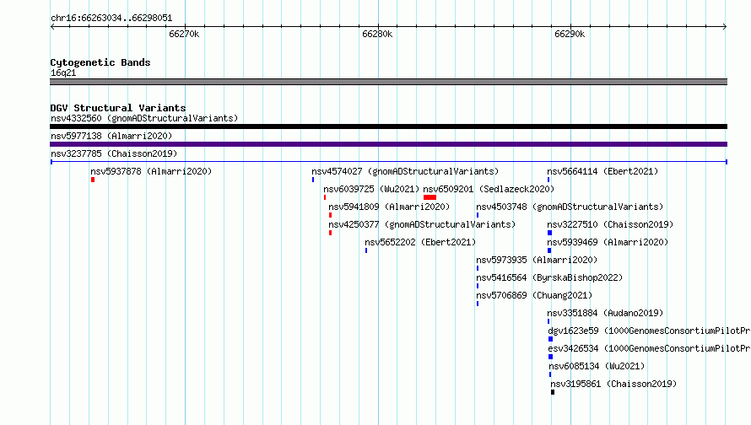751x425 pixels.
Task: Click the DGV Structural Variants track title
Action: click(118, 108)
